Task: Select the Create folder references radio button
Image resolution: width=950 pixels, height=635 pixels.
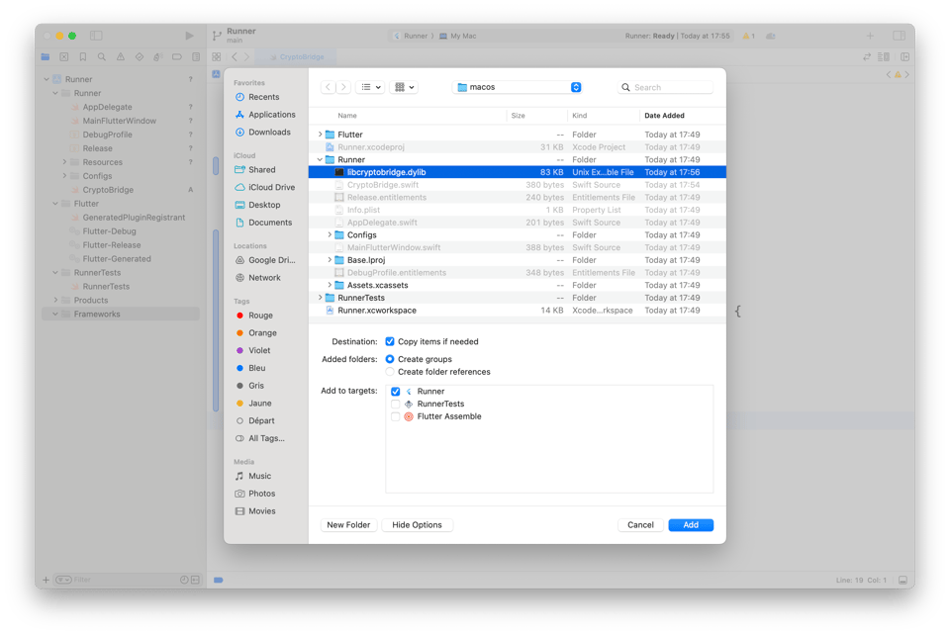Action: pyautogui.click(x=390, y=372)
